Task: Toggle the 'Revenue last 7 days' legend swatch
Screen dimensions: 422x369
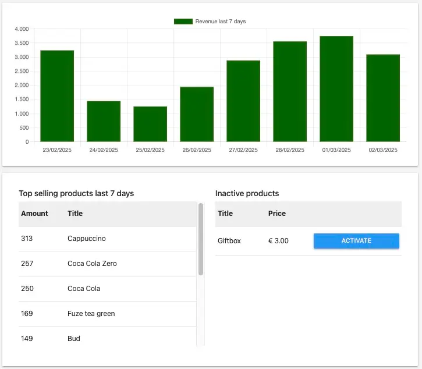Action: point(183,22)
